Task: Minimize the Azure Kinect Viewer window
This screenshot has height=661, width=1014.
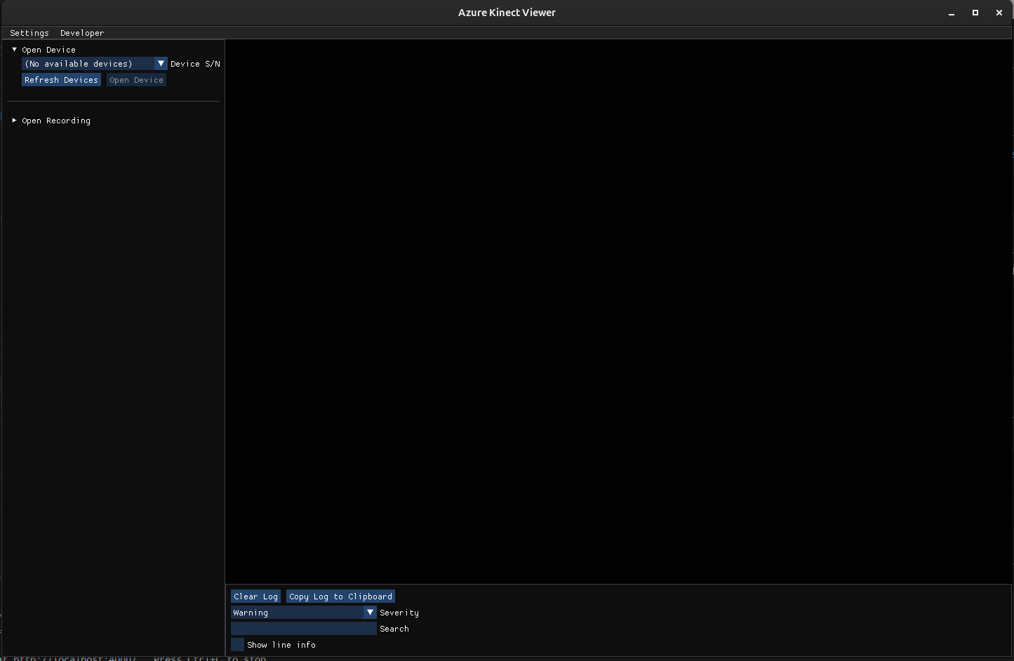Action: (952, 13)
